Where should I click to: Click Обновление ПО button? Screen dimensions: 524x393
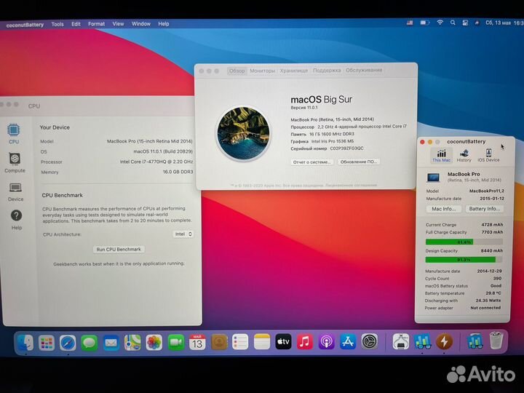[x=358, y=162]
